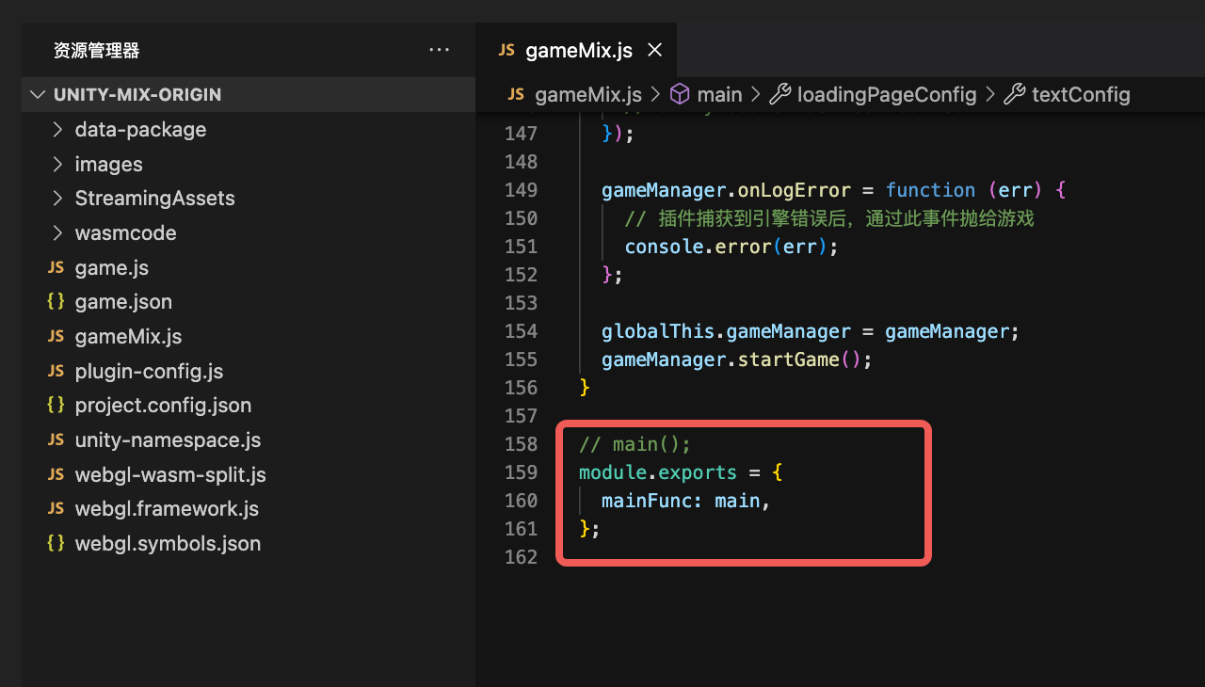The image size is (1205, 687).
Task: Switch to the gameMix.js tab
Action: coord(578,50)
